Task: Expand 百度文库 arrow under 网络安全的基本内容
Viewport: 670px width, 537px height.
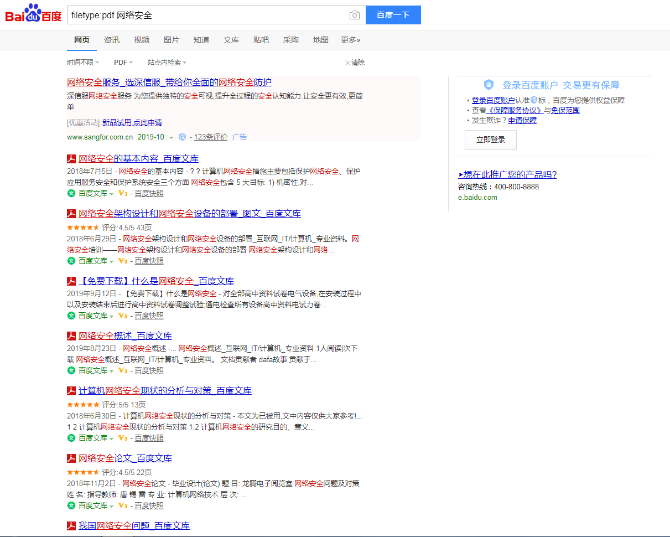Action: tap(111, 194)
